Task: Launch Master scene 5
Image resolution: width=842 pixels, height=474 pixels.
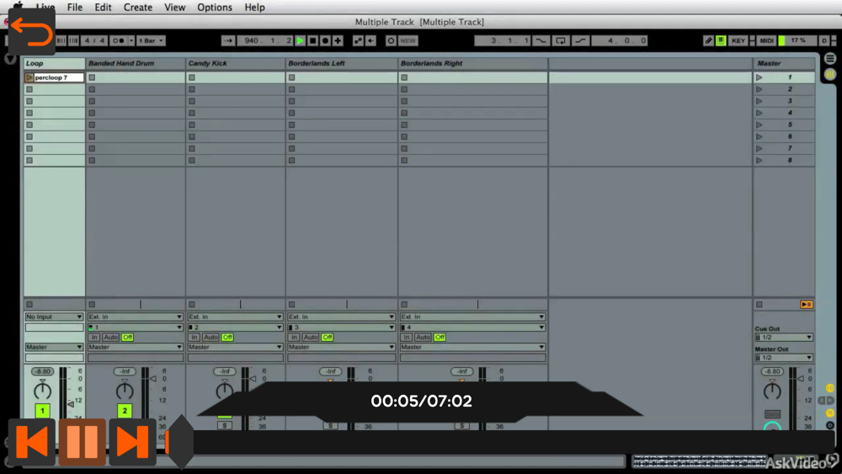Action: pos(759,125)
